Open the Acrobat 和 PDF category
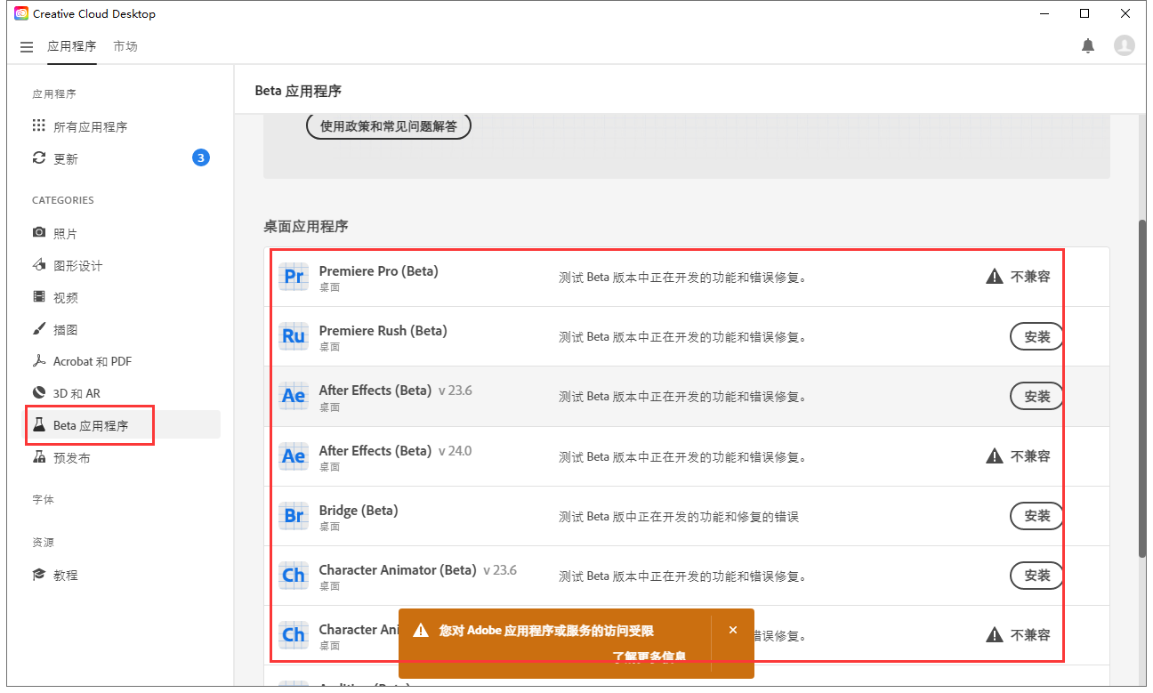Image resolution: width=1153 pixels, height=693 pixels. (x=93, y=361)
